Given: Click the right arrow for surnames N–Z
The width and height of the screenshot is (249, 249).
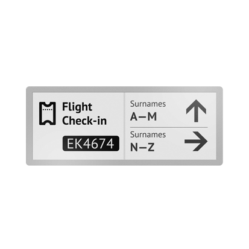Looking at the screenshot, I should 196,142.
